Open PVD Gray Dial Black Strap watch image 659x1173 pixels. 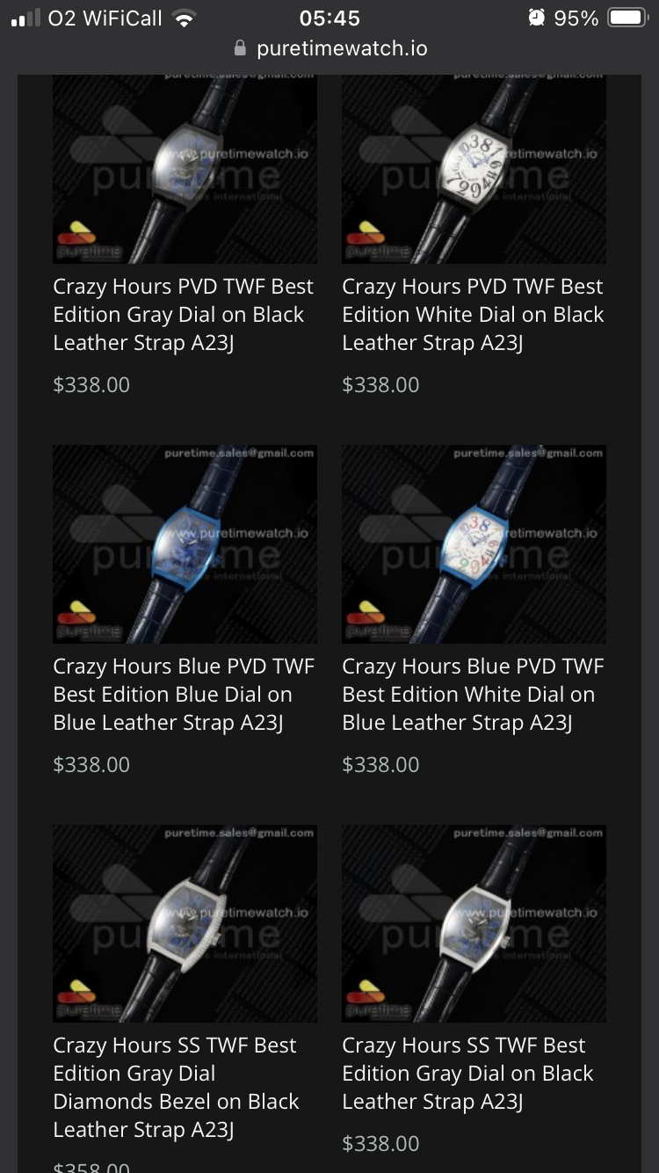pos(185,169)
